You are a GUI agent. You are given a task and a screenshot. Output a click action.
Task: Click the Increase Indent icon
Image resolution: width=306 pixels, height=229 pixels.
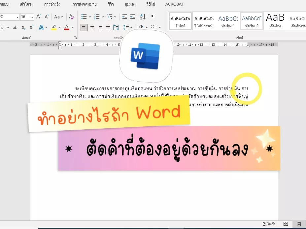[x=133, y=16]
